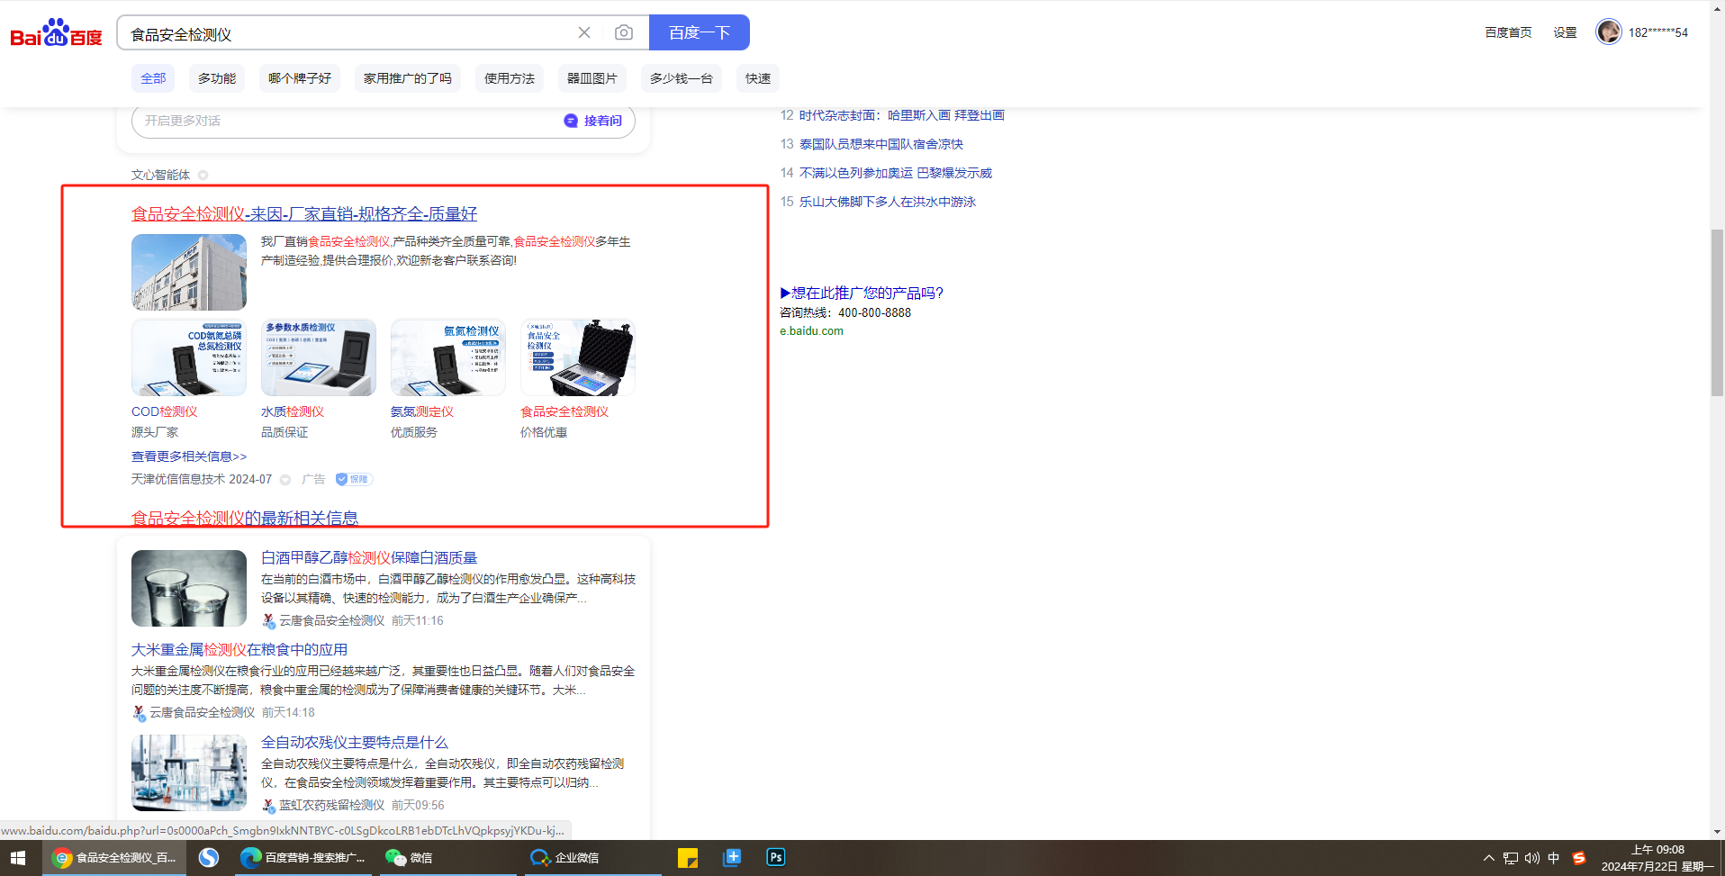This screenshot has width=1725, height=876.
Task: Click the lab glassware thumbnail
Action: coord(189,772)
